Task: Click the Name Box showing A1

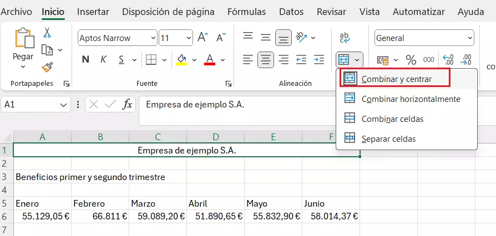Action: [x=31, y=104]
